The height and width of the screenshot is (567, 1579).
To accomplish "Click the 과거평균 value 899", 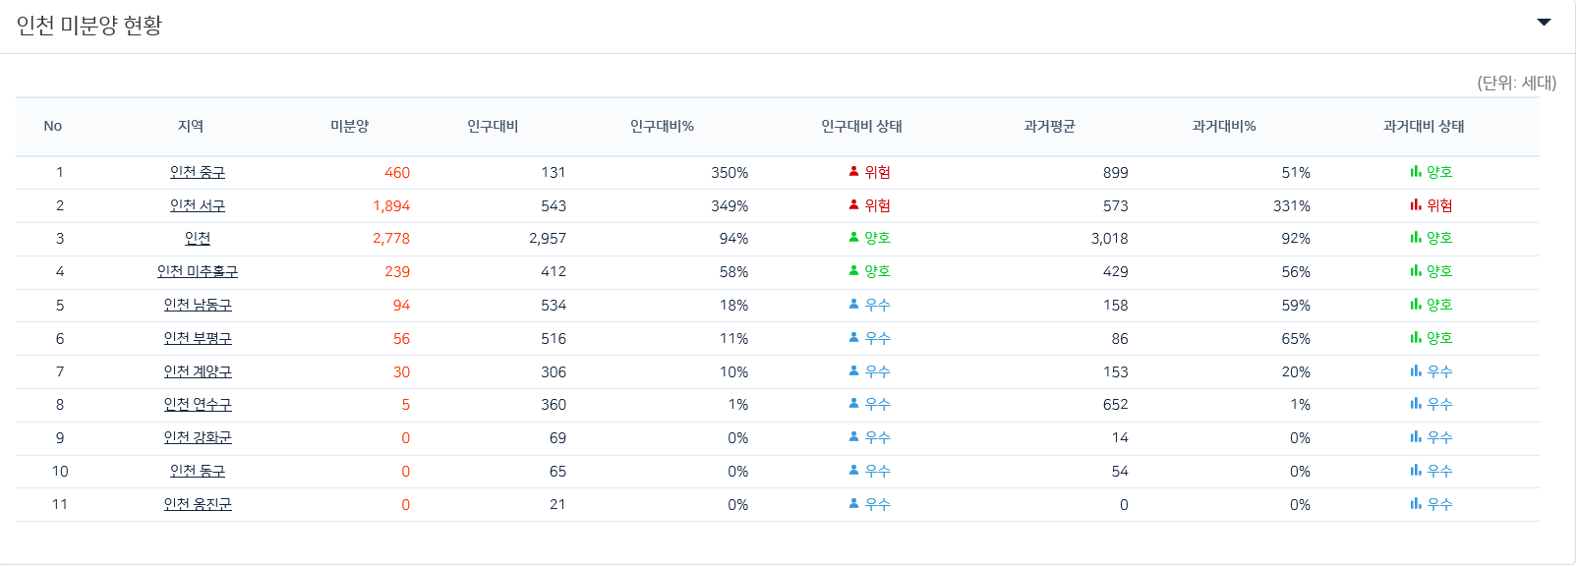I will pyautogui.click(x=1116, y=173).
